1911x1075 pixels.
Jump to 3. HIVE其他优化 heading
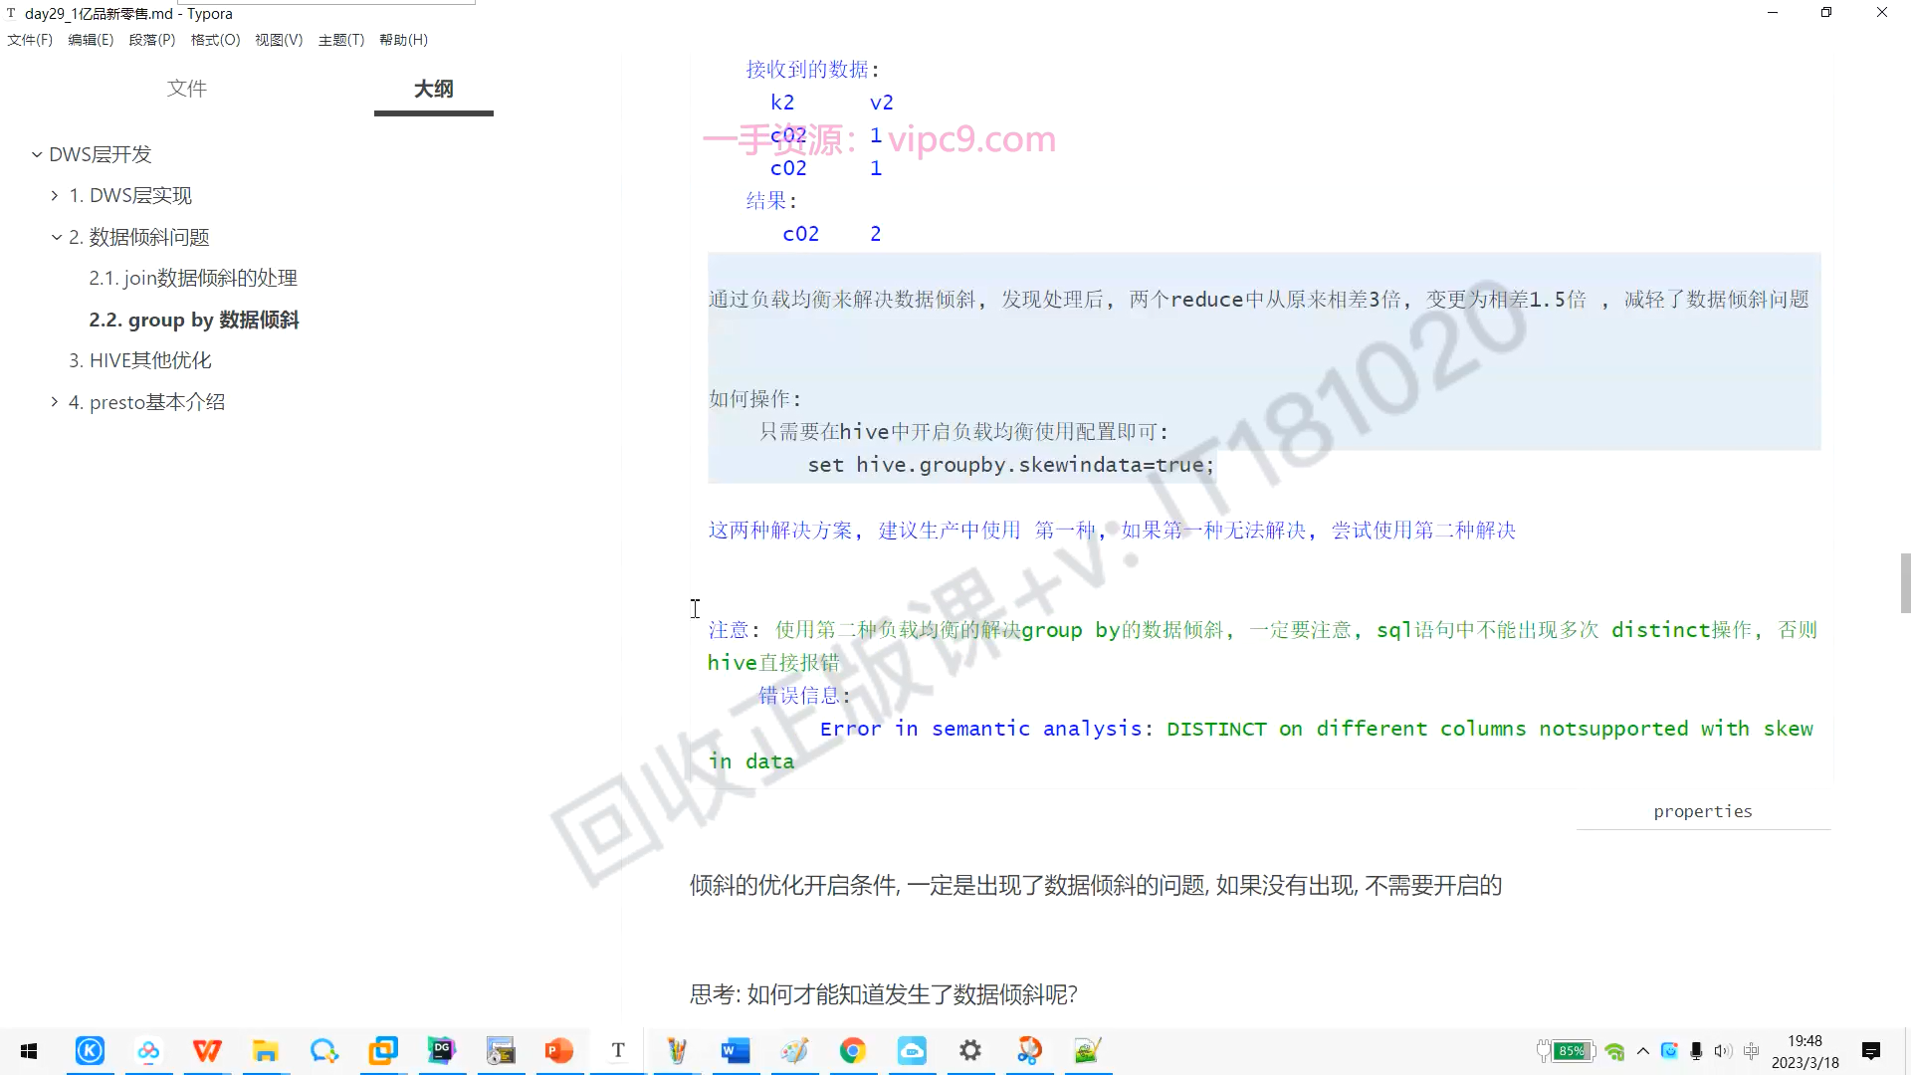[x=140, y=360]
